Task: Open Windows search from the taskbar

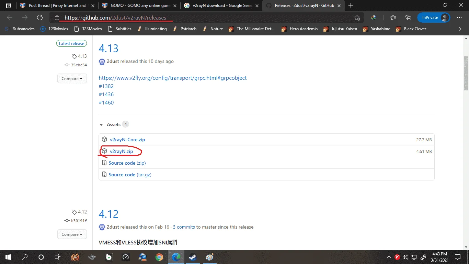Action: pos(25,257)
